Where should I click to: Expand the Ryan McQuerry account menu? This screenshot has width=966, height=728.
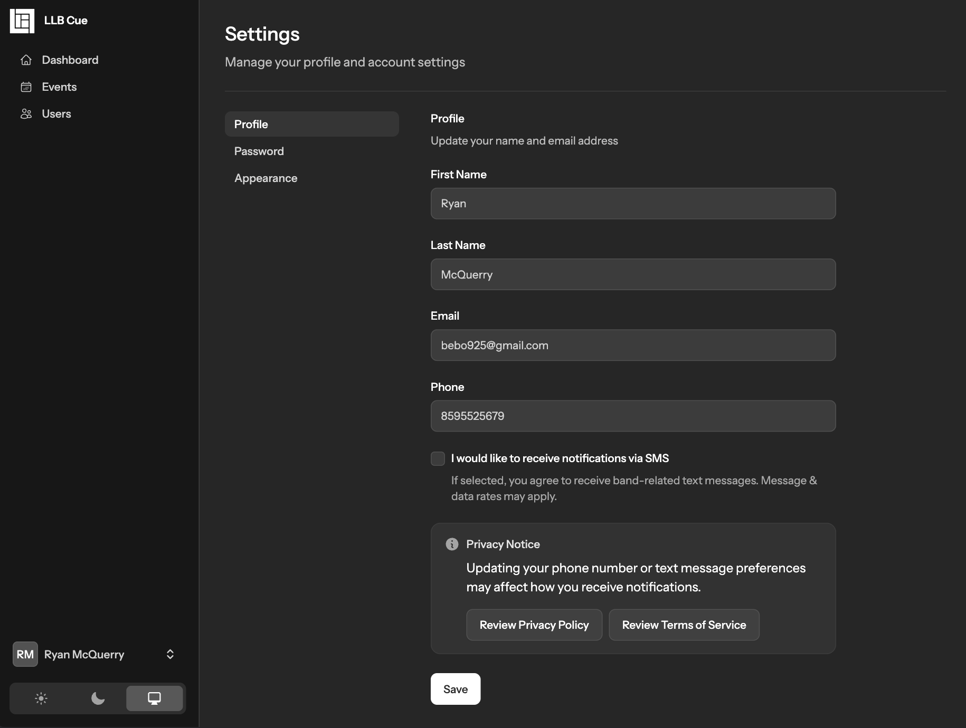(x=170, y=654)
